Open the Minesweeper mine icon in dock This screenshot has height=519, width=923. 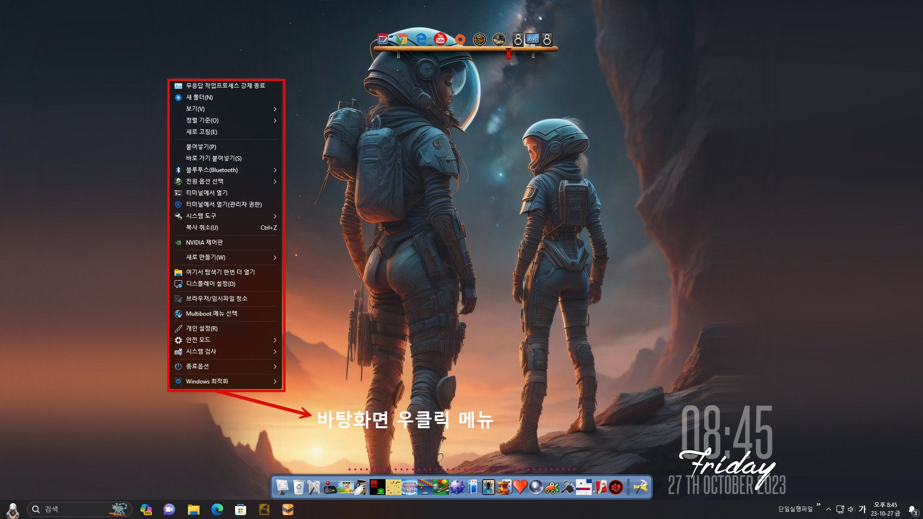pyautogui.click(x=457, y=487)
